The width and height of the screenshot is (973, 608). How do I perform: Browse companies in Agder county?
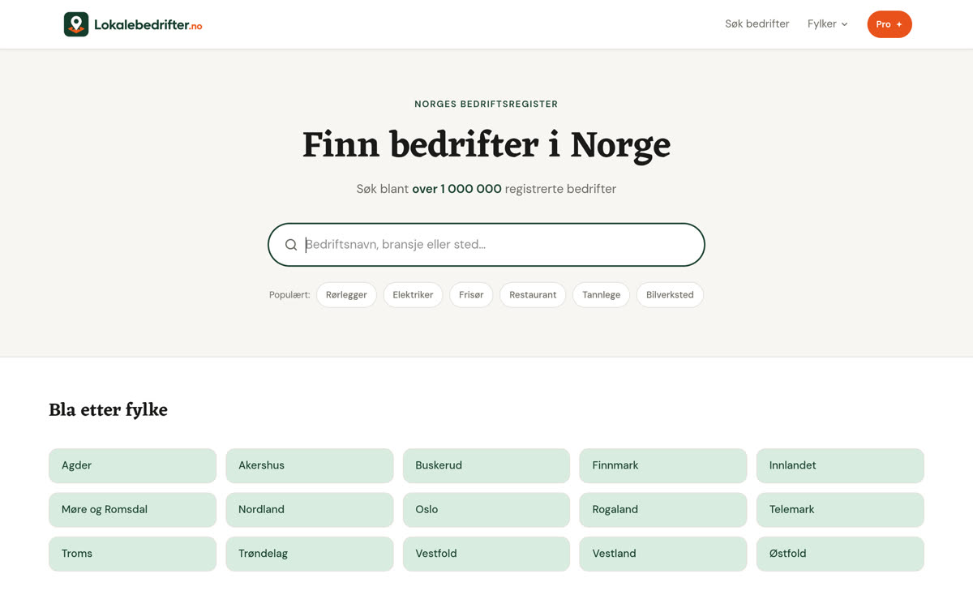tap(132, 465)
